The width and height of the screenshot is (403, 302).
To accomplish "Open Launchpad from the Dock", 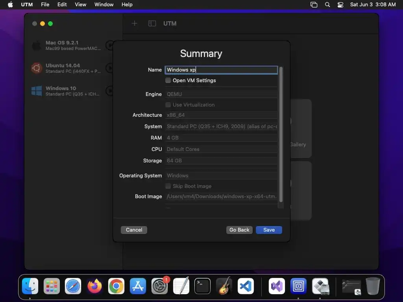I will (52, 286).
